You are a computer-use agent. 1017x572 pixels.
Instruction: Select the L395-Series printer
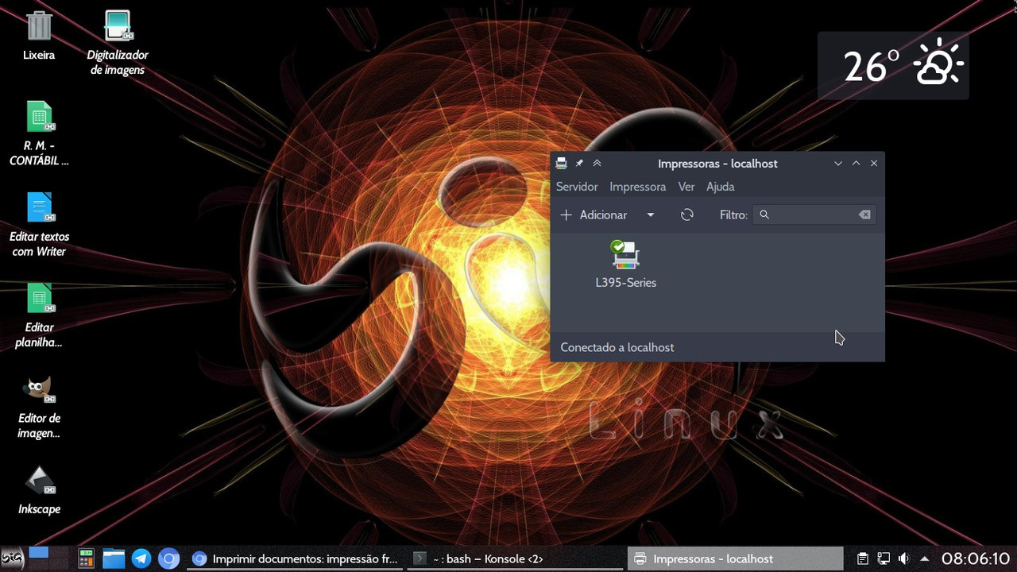pos(625,265)
